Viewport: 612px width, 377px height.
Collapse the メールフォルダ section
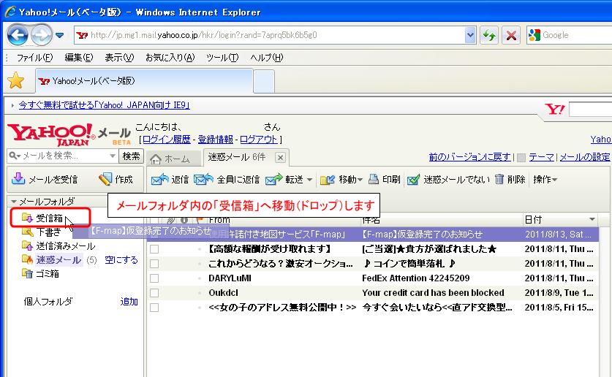[x=14, y=202]
